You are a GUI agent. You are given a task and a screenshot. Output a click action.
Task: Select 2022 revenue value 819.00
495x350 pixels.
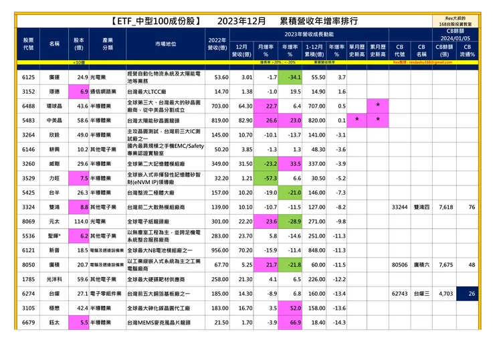click(x=220, y=120)
